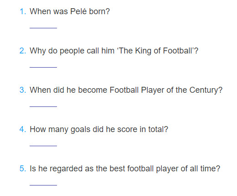Image resolution: width=237 pixels, height=196 pixels.
Task: Select the 'Is he regarded as' question text
Action: [125, 169]
